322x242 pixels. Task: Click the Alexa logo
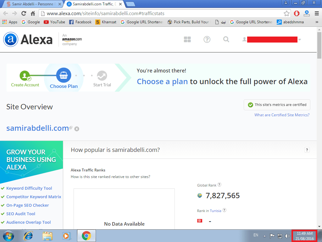28,39
